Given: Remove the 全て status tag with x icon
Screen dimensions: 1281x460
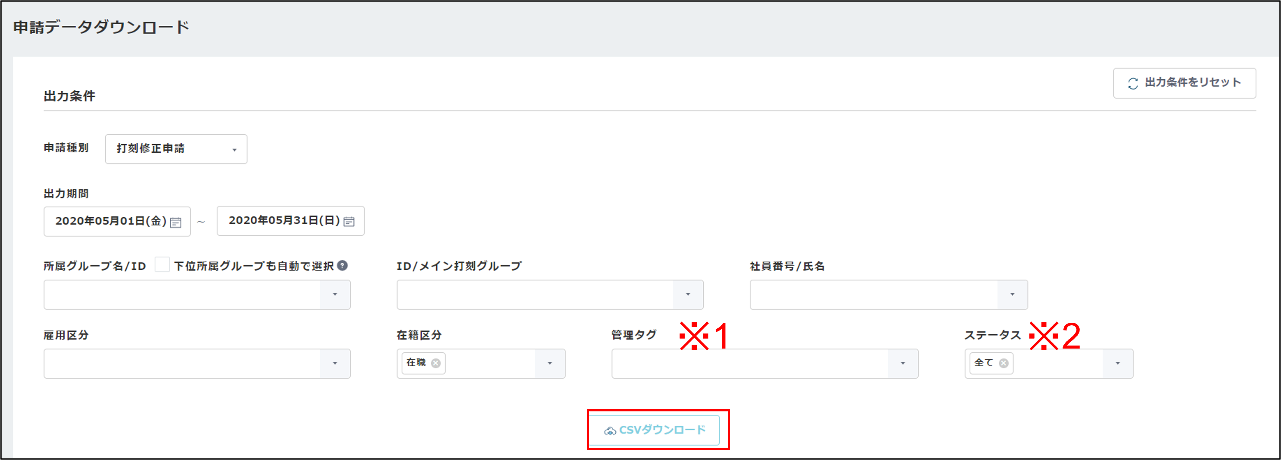Looking at the screenshot, I should pos(1004,363).
